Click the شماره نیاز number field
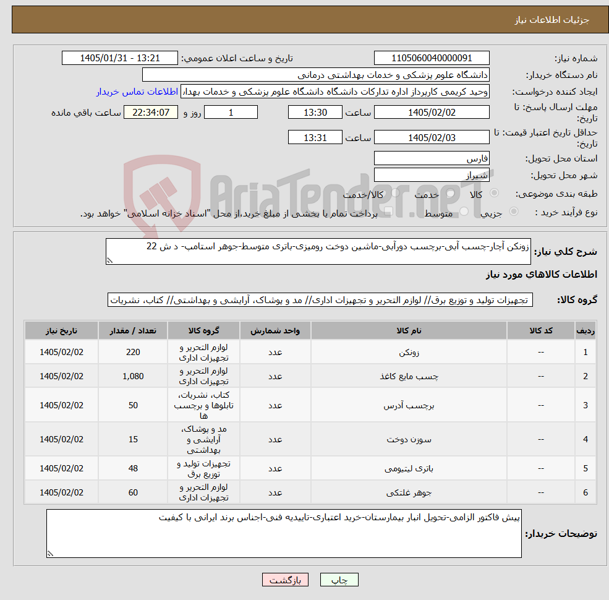609x600 pixels. point(432,58)
